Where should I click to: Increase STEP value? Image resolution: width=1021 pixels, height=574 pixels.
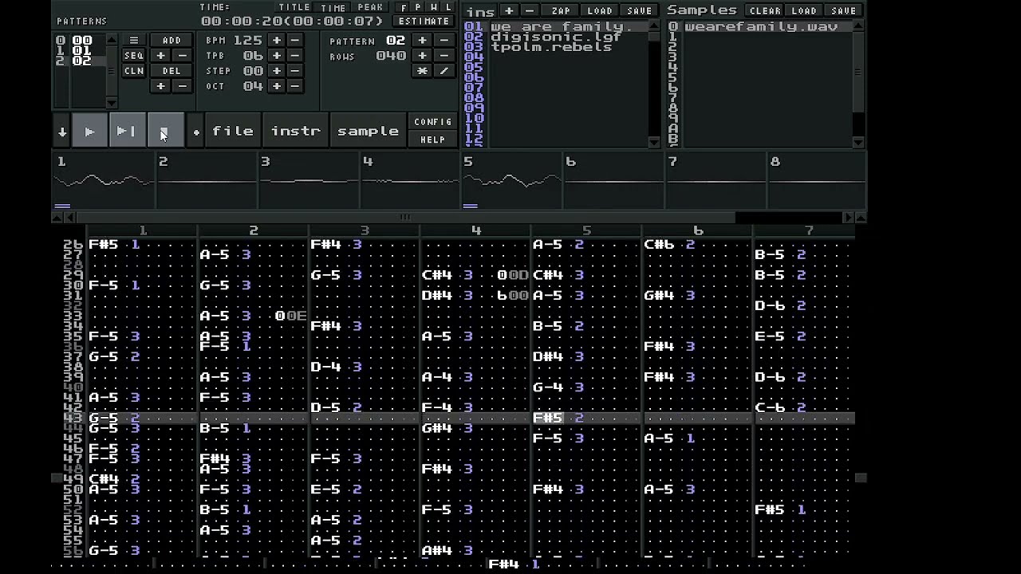tap(277, 71)
